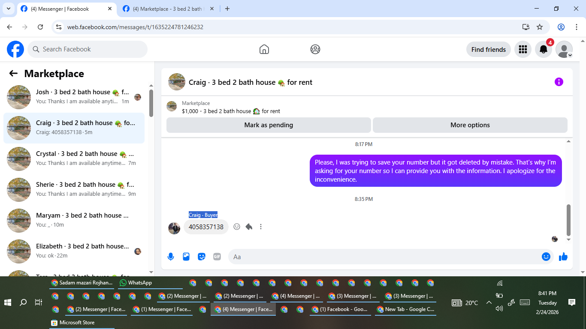Image resolution: width=586 pixels, height=329 pixels.
Task: Open the volume control in system tray
Action: pyautogui.click(x=499, y=308)
